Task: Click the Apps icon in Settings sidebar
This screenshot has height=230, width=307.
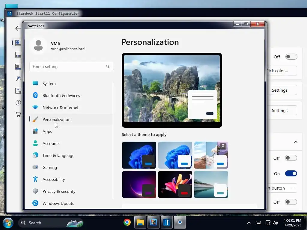Action: pyautogui.click(x=35, y=131)
